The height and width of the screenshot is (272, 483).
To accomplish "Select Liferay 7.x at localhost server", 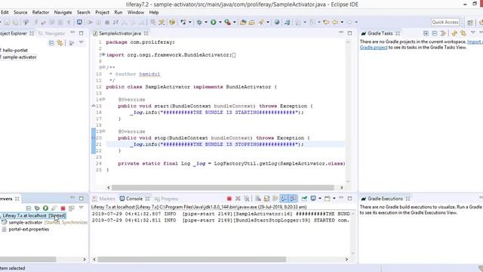I will (33, 215).
